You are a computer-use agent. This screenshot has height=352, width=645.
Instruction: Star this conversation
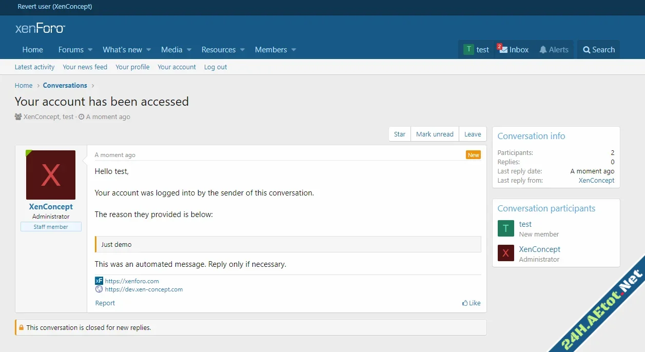[399, 134]
